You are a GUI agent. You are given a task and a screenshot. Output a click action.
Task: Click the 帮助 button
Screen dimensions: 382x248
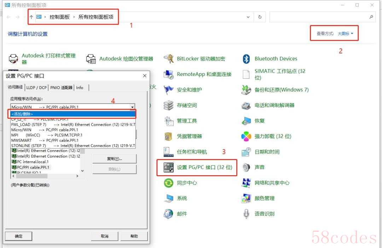[x=134, y=236]
